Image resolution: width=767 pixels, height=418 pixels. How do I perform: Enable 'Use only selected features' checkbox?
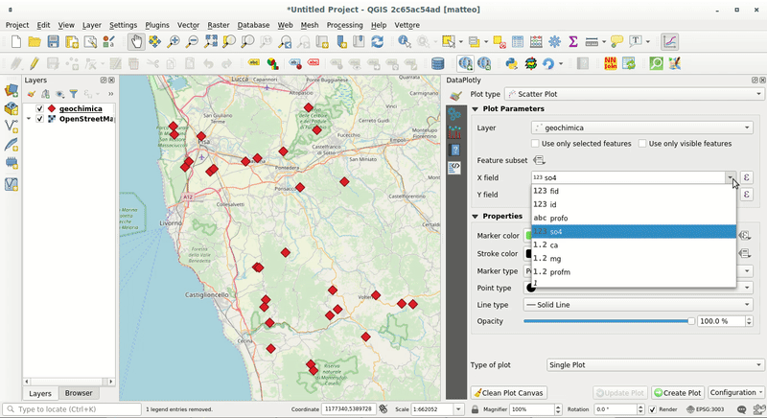535,144
